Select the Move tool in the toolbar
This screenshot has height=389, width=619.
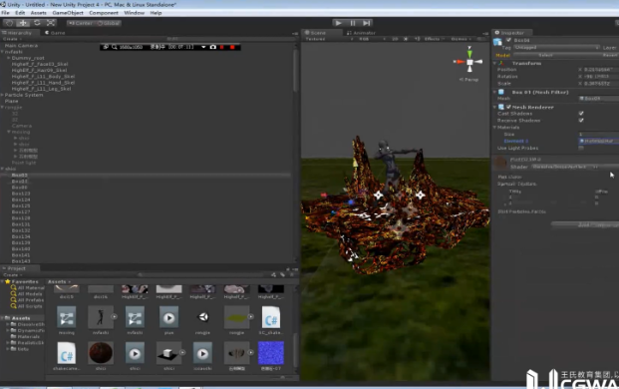23,23
